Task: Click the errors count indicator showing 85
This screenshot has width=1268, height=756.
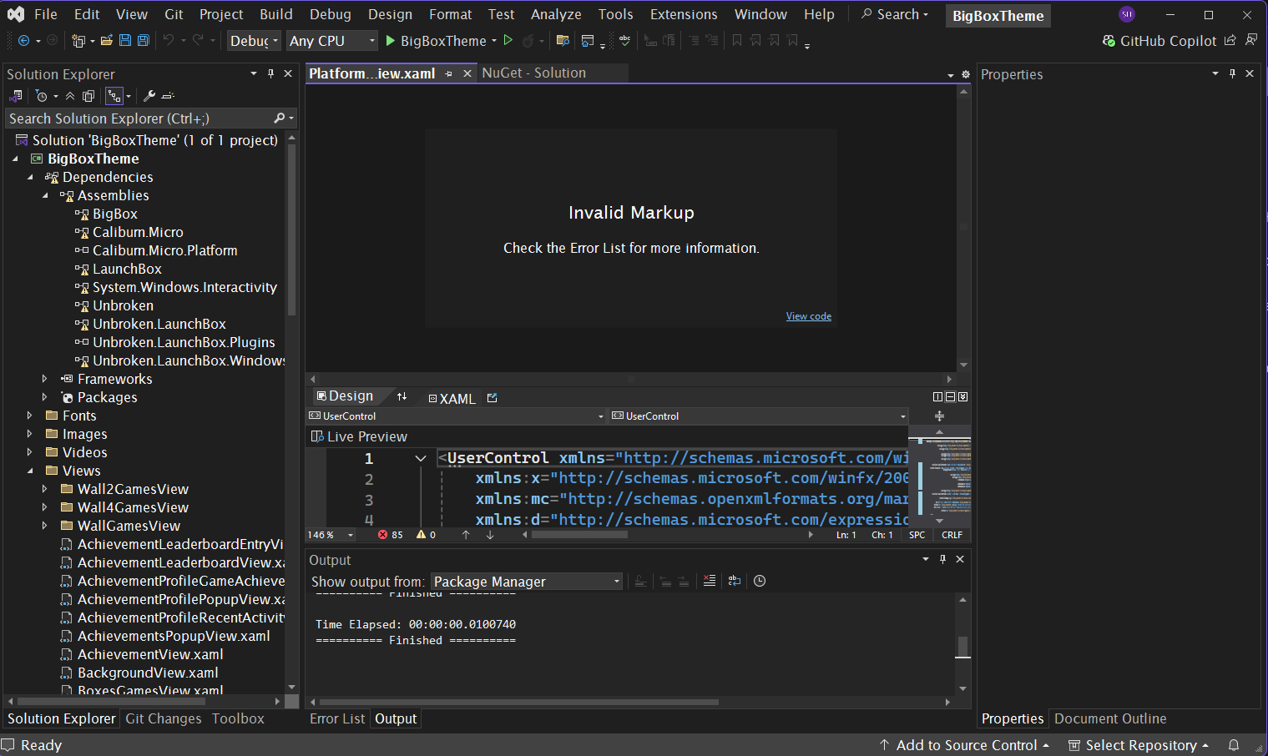Action: tap(391, 535)
